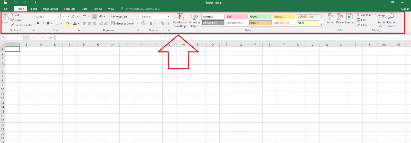Toggle Center alignment for text
Image resolution: width=411 pixels, height=143 pixels.
(89, 23)
